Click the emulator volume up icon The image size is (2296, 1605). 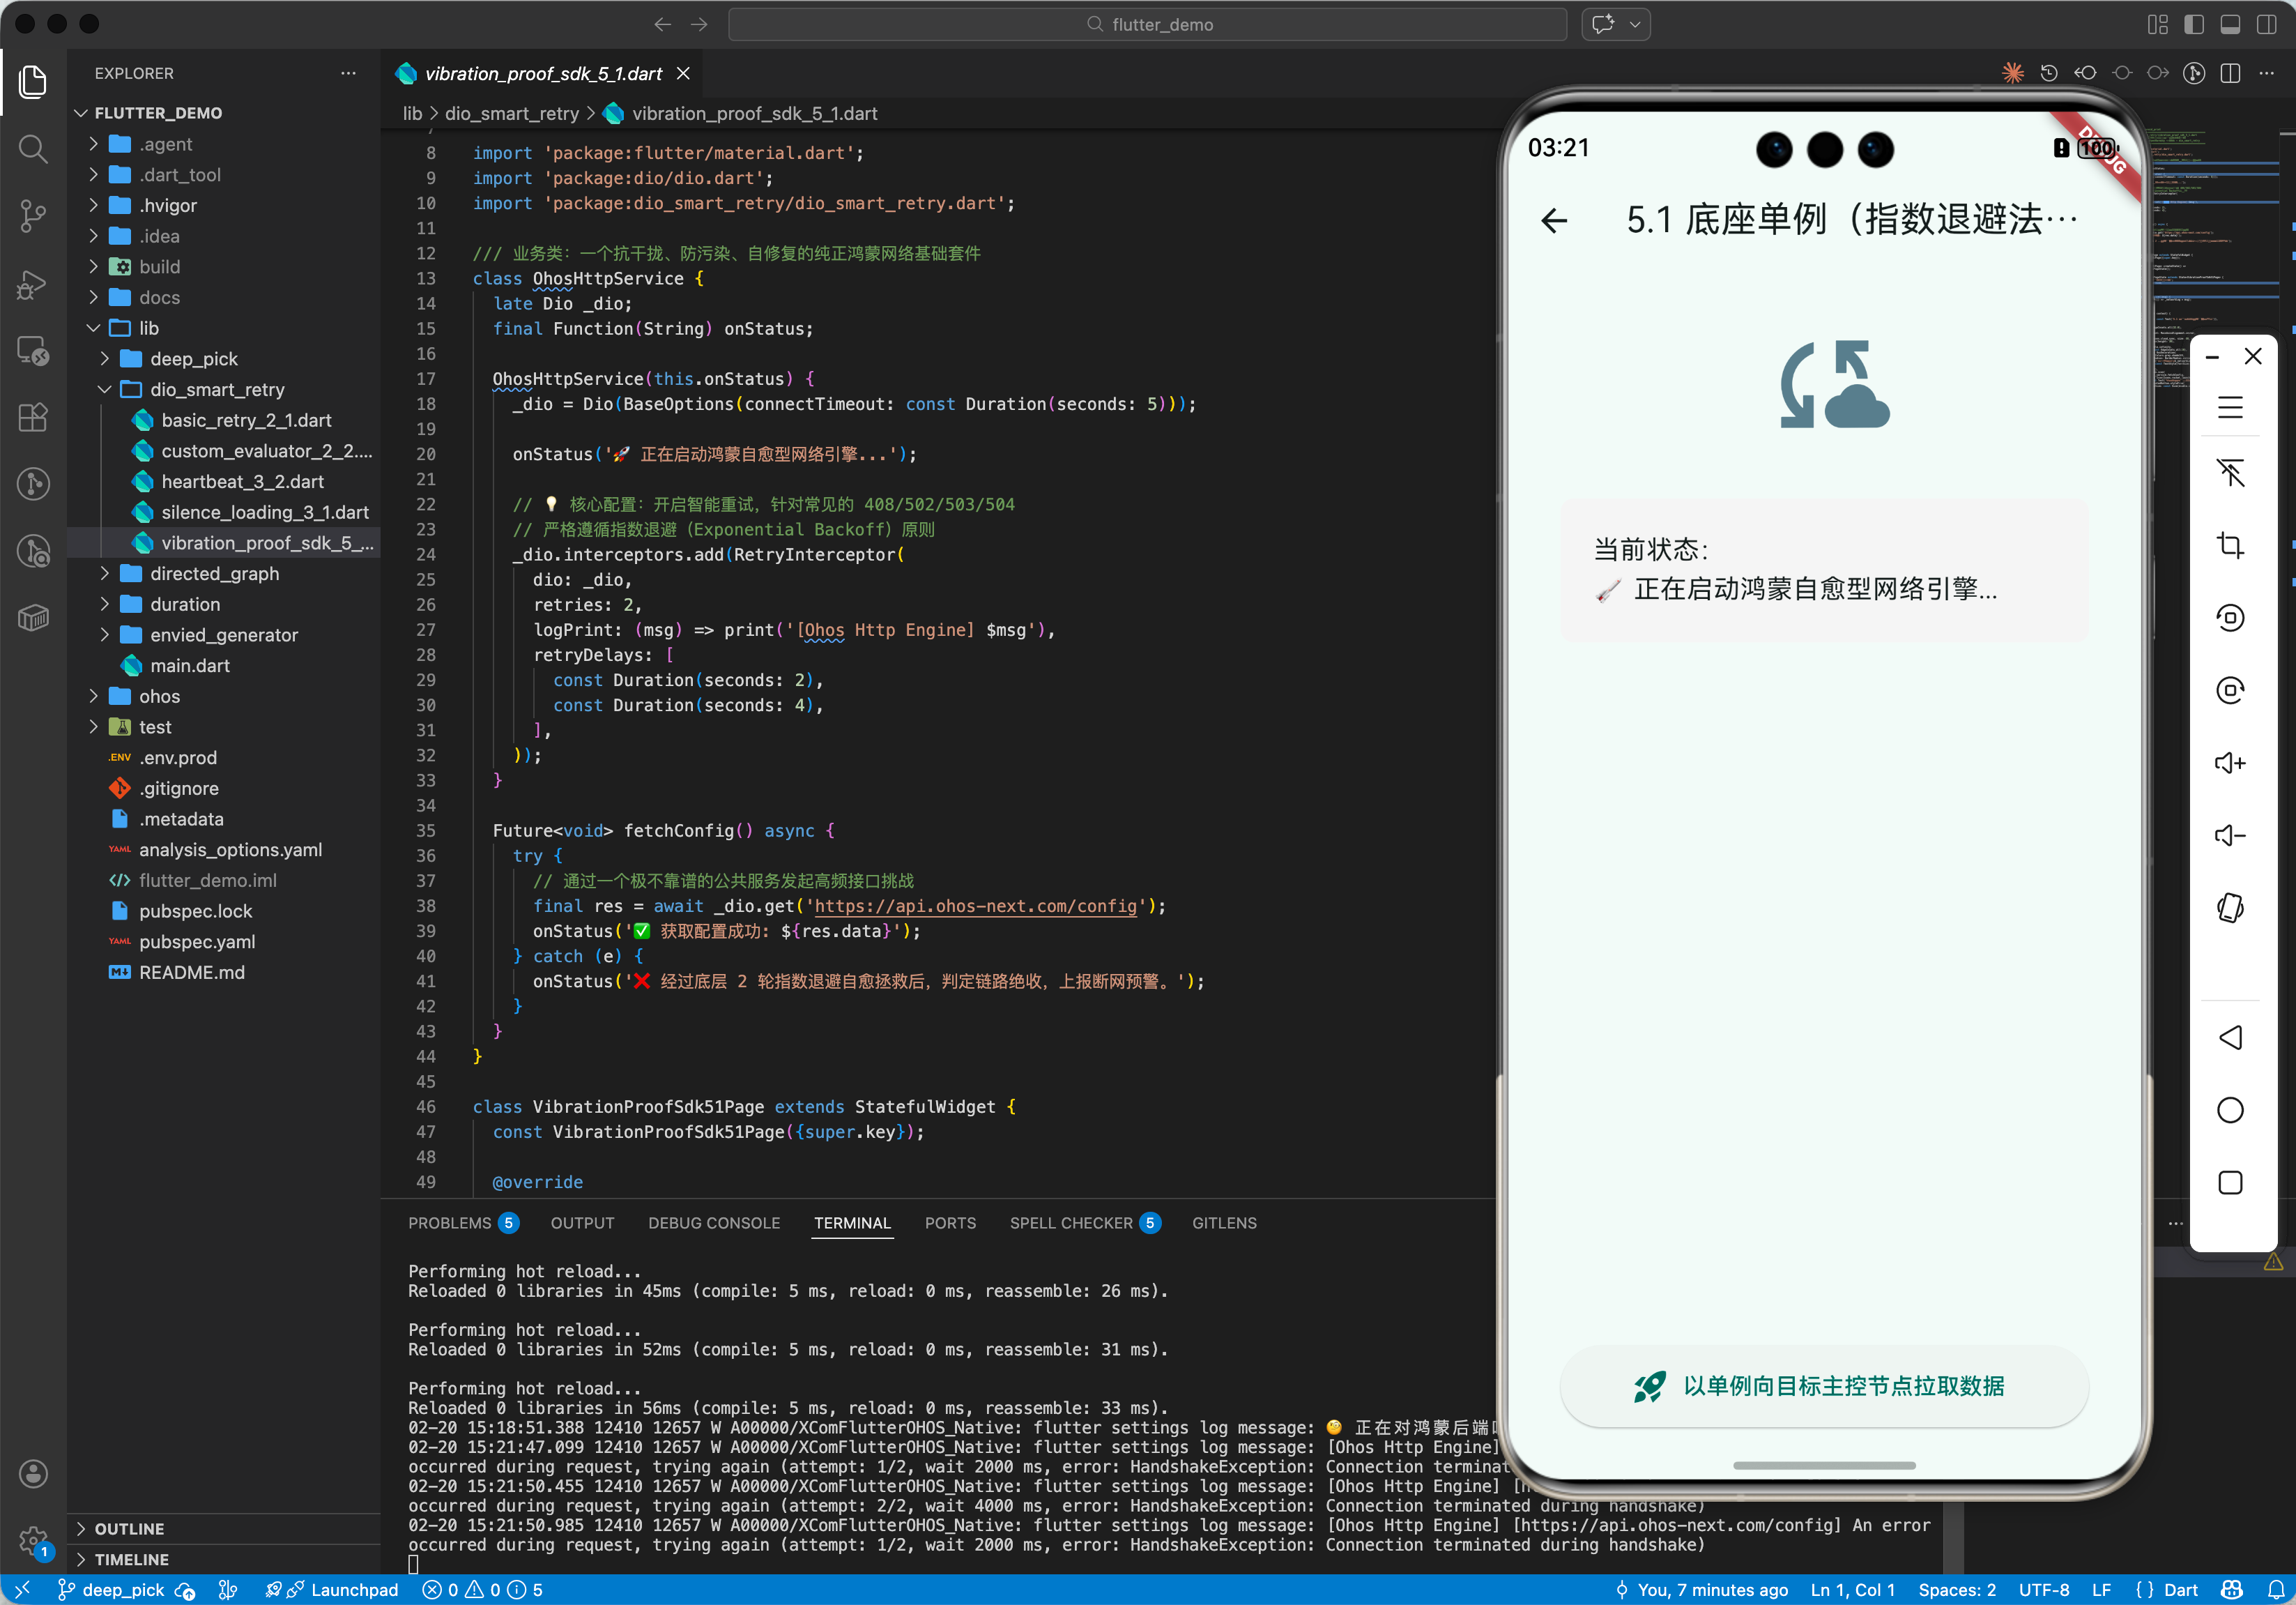pos(2230,763)
